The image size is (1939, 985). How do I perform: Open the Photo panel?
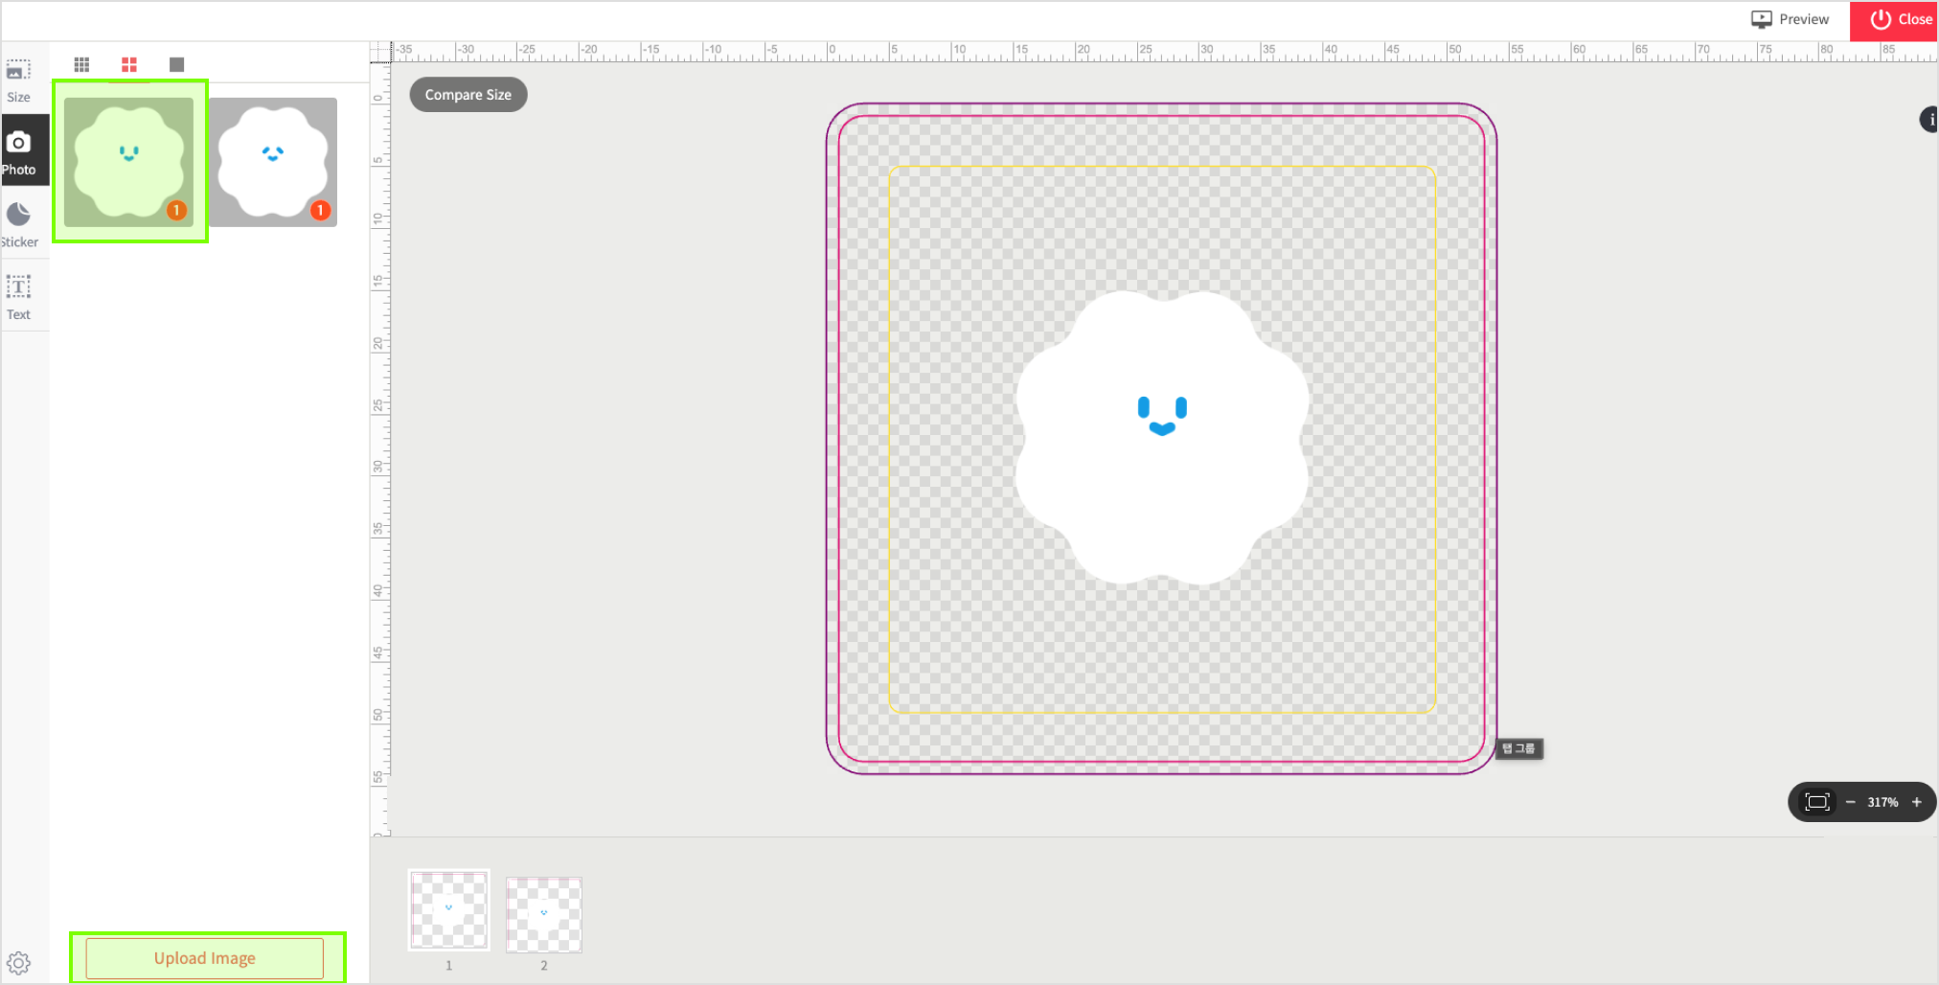tap(19, 152)
